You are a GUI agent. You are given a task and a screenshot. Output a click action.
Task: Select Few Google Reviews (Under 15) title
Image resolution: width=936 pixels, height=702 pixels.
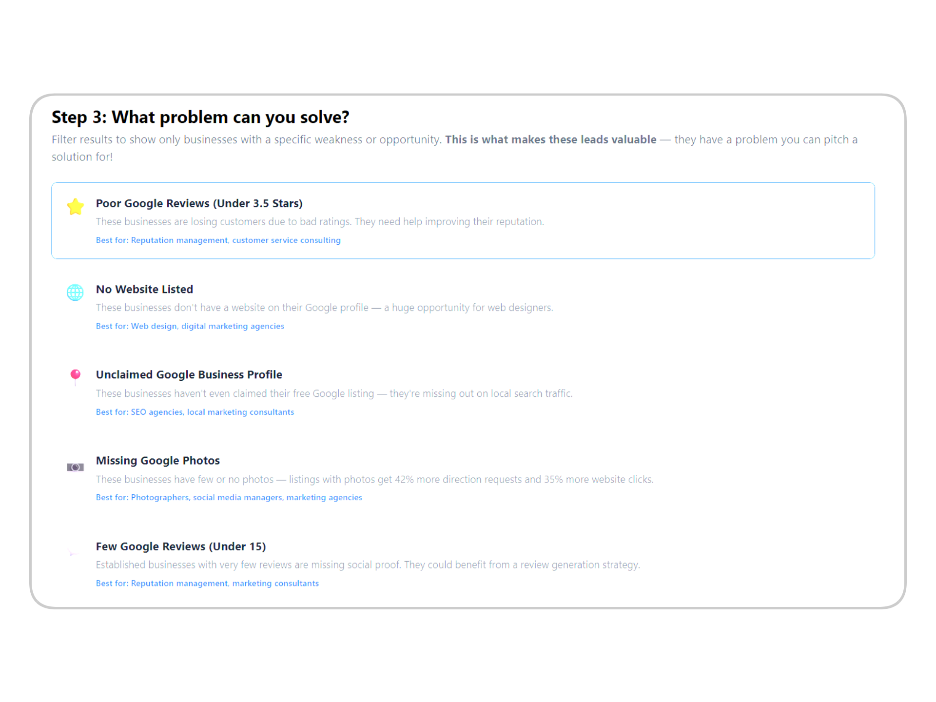point(180,546)
